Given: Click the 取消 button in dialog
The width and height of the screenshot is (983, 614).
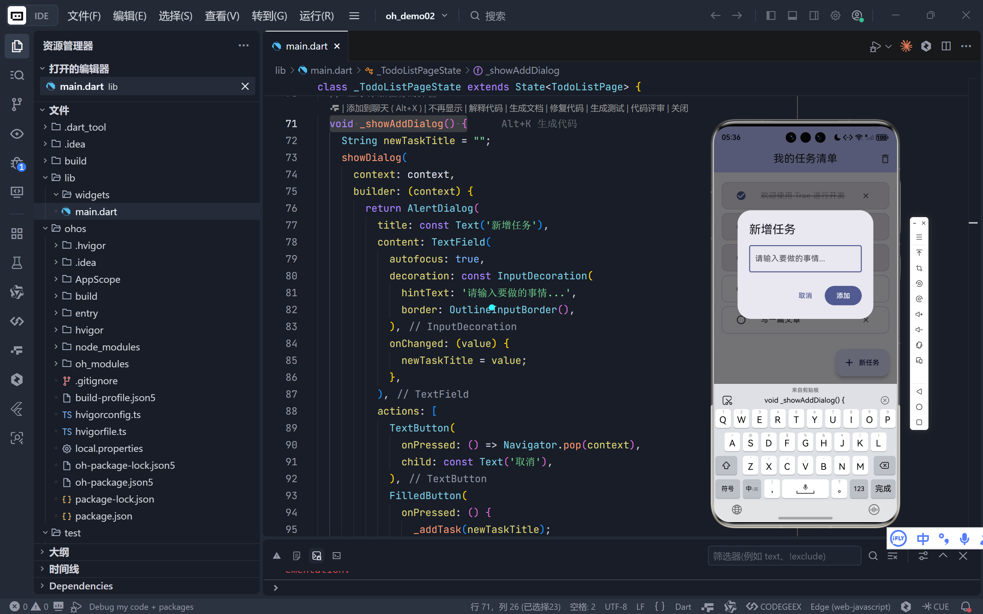Looking at the screenshot, I should 805,295.
